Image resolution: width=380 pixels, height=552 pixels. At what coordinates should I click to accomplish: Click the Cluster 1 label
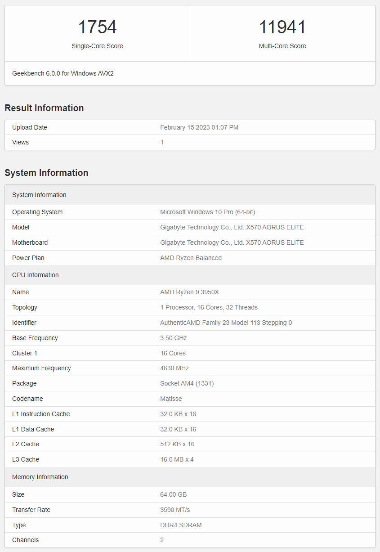click(x=25, y=353)
